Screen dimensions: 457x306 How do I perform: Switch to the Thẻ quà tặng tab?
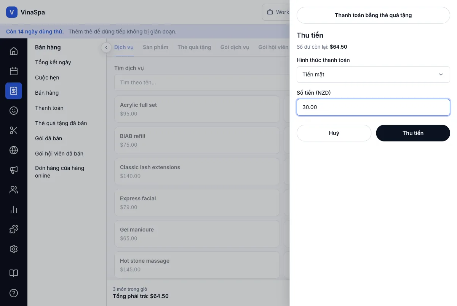tap(194, 47)
